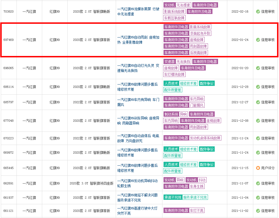Click the 门窗漏风 tag
The width and height of the screenshot is (279, 218).
[x=197, y=105]
